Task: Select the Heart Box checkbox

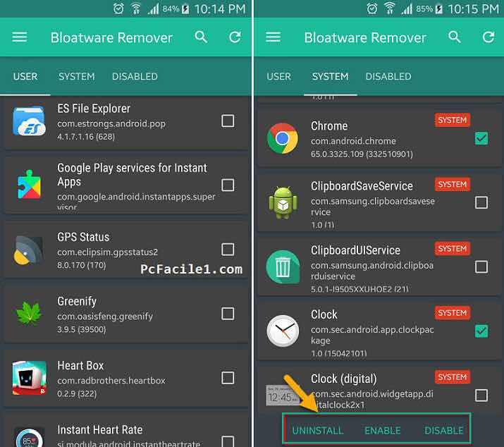Action: click(228, 378)
